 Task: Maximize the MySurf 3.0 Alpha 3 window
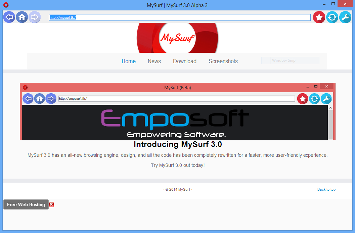point(333,4)
